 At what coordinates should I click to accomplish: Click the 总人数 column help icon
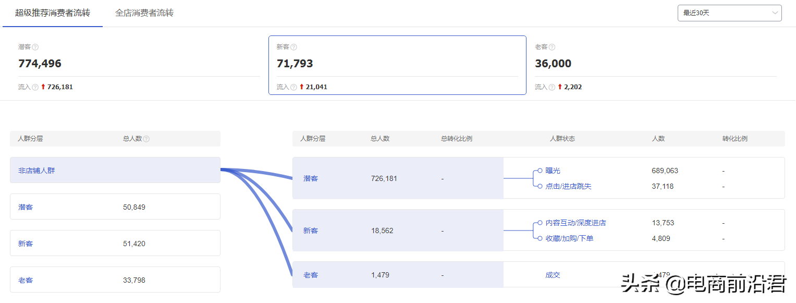[146, 138]
